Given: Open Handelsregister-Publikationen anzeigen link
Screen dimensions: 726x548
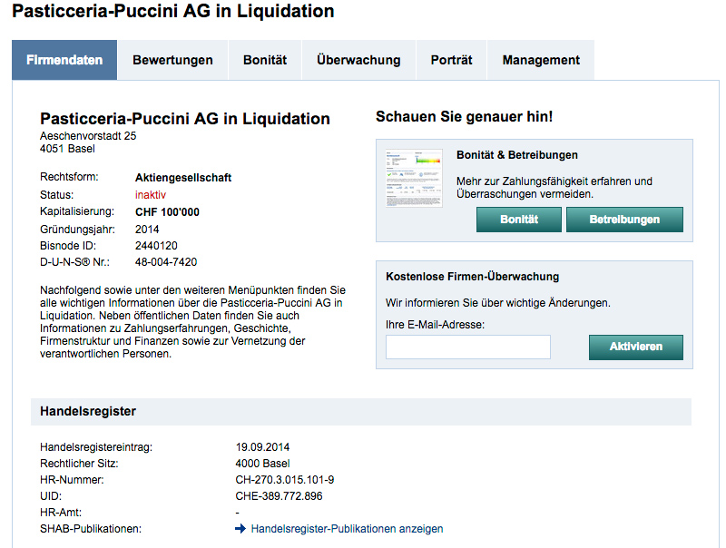Looking at the screenshot, I should coord(347,529).
